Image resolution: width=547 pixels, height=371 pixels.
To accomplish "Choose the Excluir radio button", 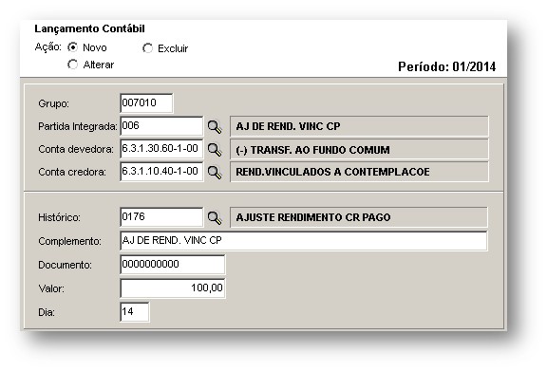I will (147, 48).
